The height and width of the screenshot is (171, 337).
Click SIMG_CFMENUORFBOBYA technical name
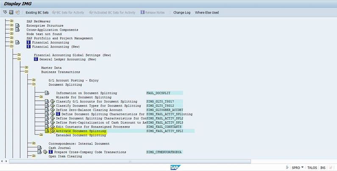(164, 152)
